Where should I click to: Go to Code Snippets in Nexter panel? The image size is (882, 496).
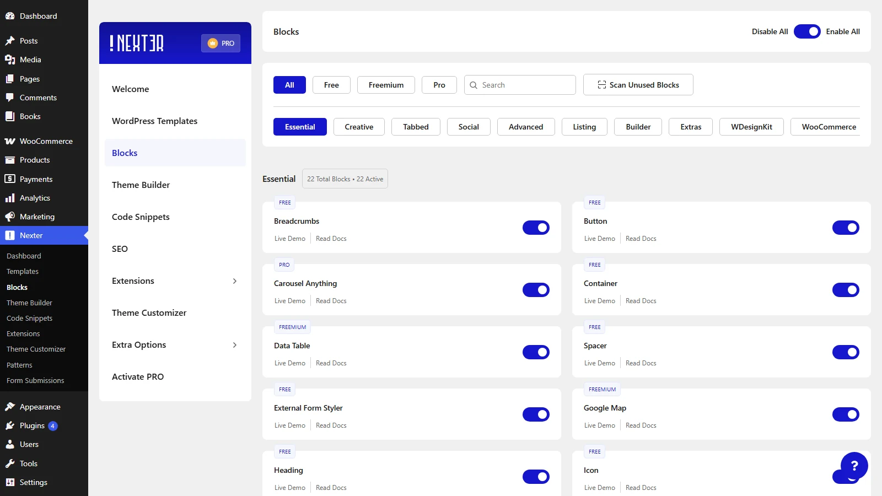(x=175, y=217)
